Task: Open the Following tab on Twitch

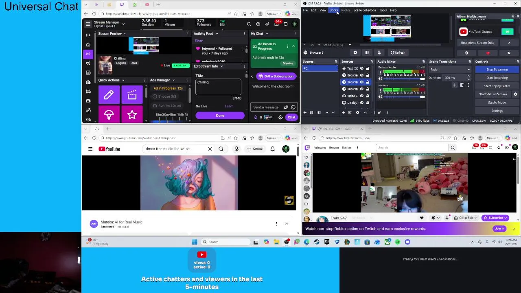Action: coord(320,148)
